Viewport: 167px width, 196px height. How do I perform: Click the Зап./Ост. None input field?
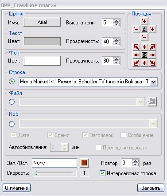click(x=54, y=163)
